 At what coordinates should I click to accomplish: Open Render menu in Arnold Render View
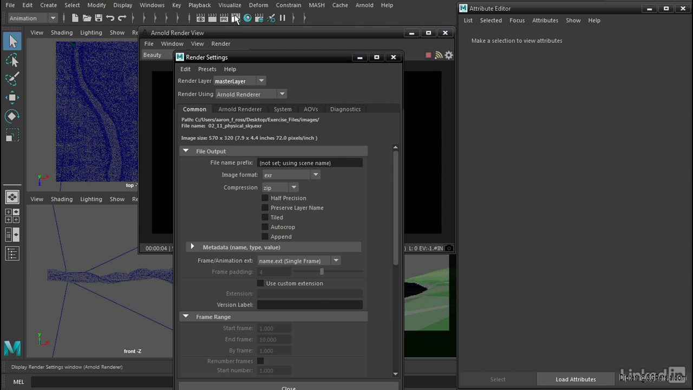pos(220,43)
